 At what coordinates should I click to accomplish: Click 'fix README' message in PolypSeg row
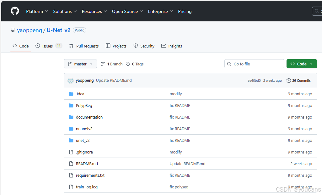180,106
